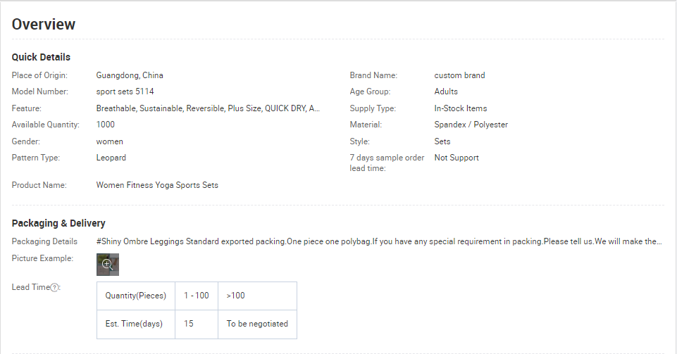
Task: Click the 'custom brand' value
Action: [459, 75]
